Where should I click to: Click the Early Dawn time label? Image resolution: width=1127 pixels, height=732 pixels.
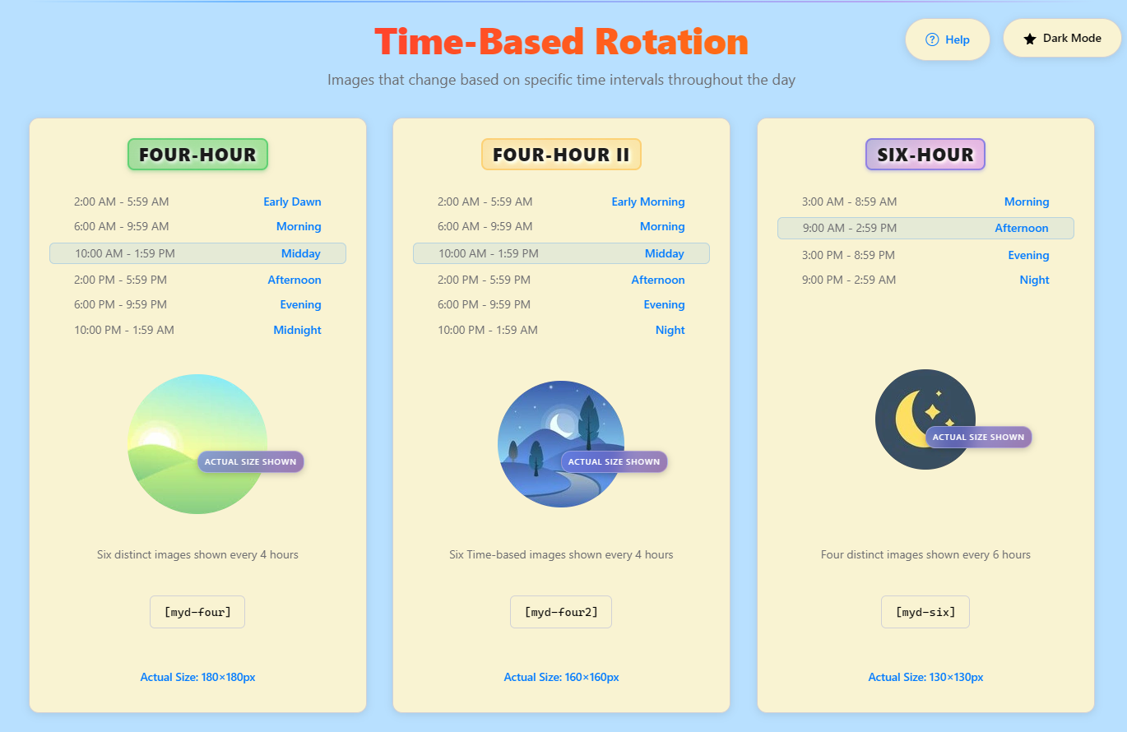pos(292,202)
